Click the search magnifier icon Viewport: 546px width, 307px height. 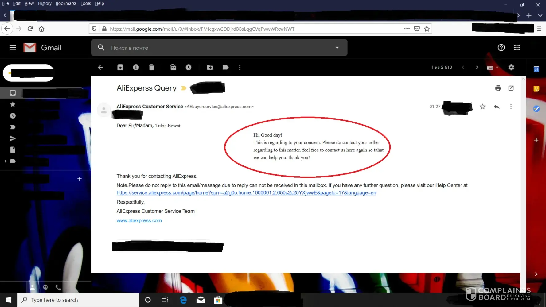point(101,47)
